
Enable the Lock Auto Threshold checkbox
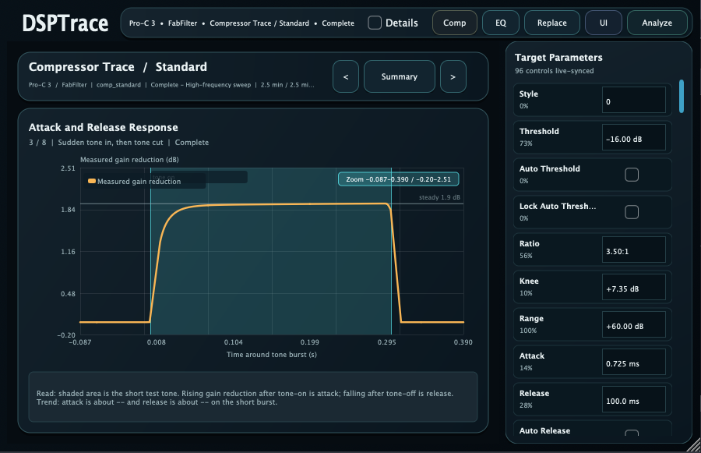[631, 212]
